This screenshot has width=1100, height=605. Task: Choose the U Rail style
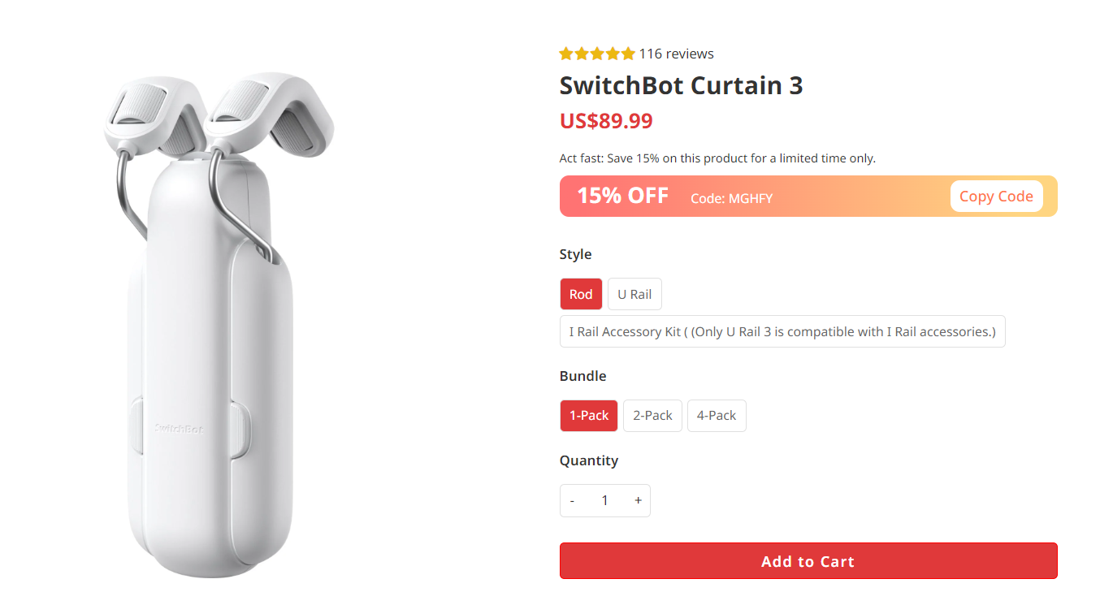[634, 295]
